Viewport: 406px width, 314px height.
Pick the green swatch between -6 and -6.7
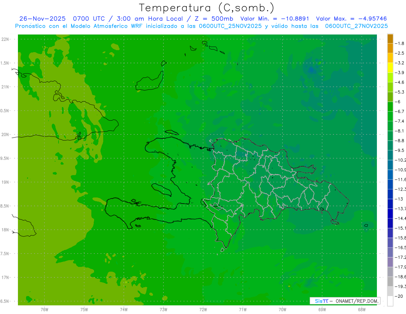pos(390,107)
